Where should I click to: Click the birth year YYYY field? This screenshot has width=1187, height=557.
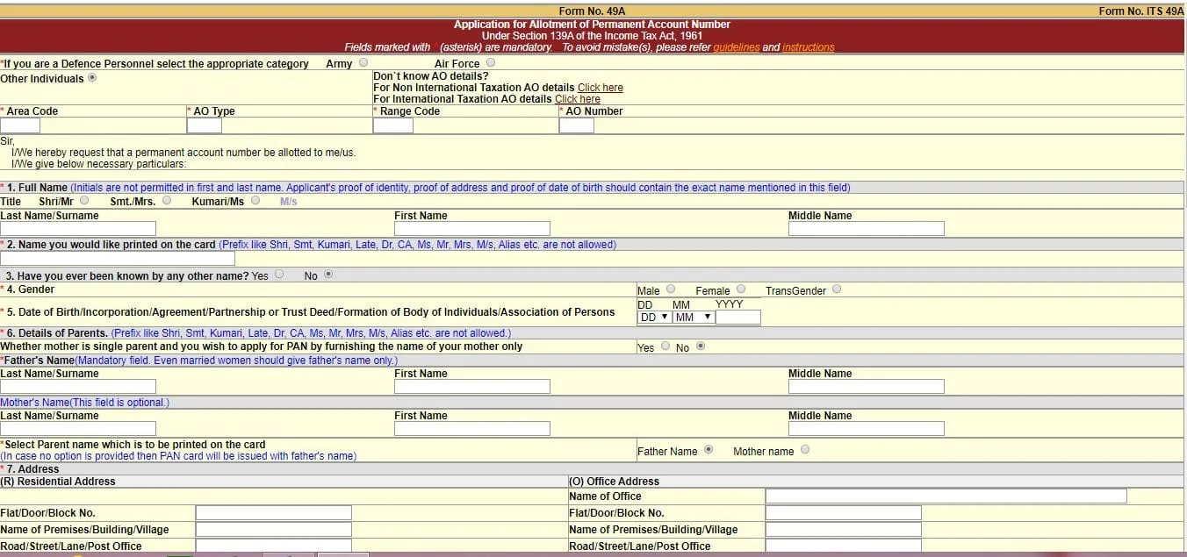(738, 318)
